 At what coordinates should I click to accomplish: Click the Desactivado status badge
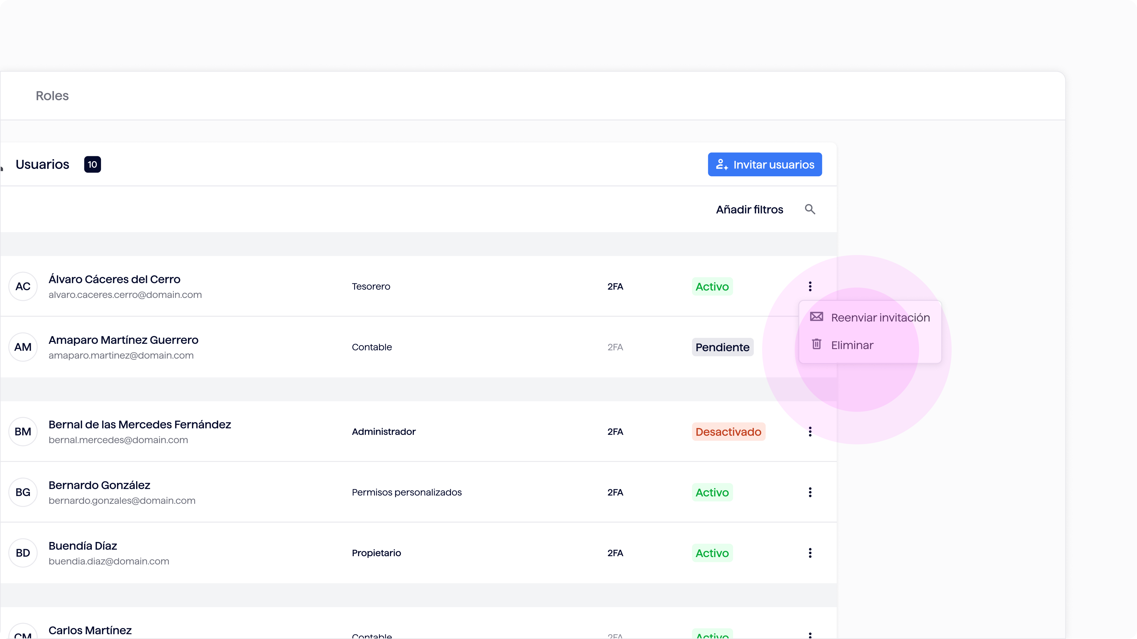point(728,432)
